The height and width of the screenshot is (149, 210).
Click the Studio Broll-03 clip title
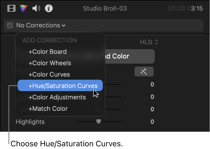click(105, 9)
